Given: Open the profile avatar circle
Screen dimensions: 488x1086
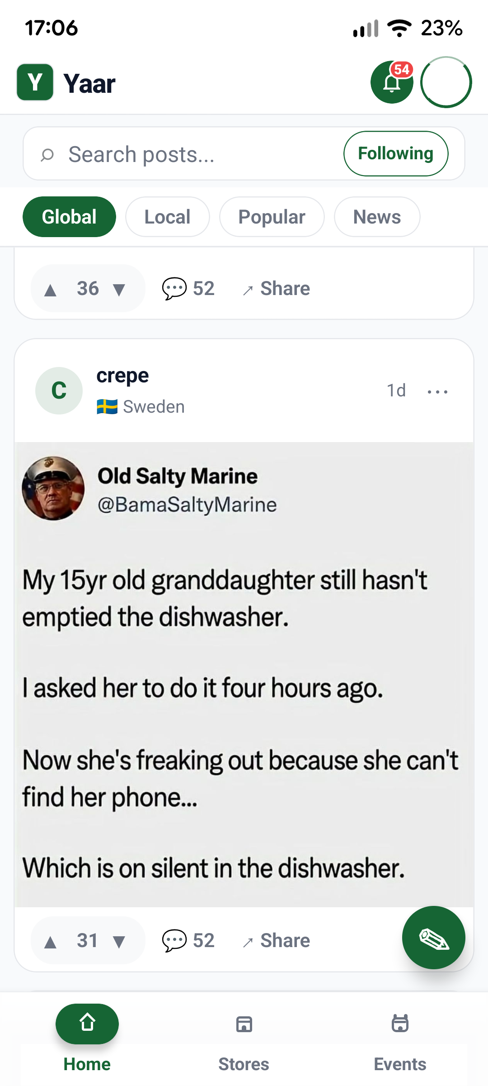Looking at the screenshot, I should (x=446, y=82).
